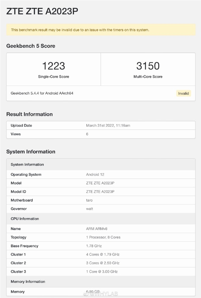Click the Geekbench 5 Score heading
The width and height of the screenshot is (201, 298).
(x=31, y=46)
